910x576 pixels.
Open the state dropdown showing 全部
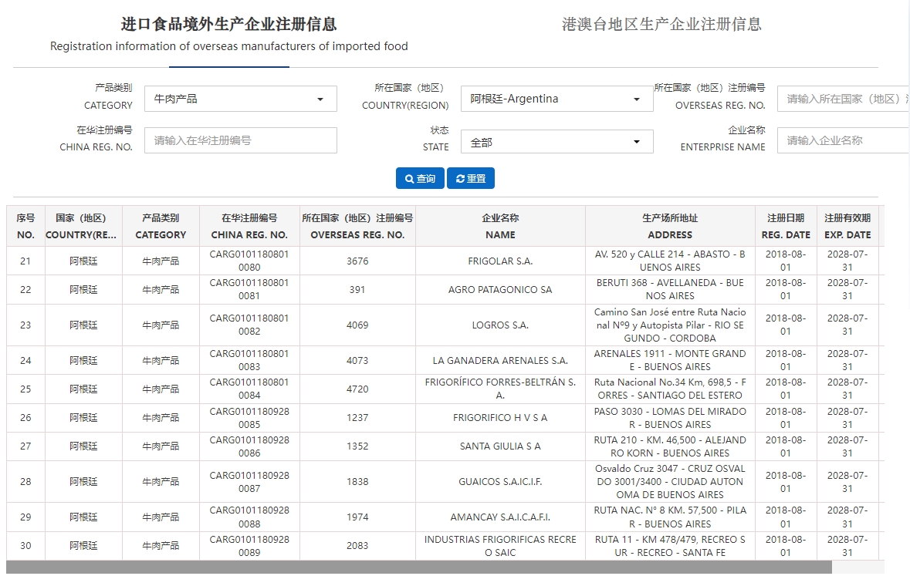pyautogui.click(x=556, y=142)
